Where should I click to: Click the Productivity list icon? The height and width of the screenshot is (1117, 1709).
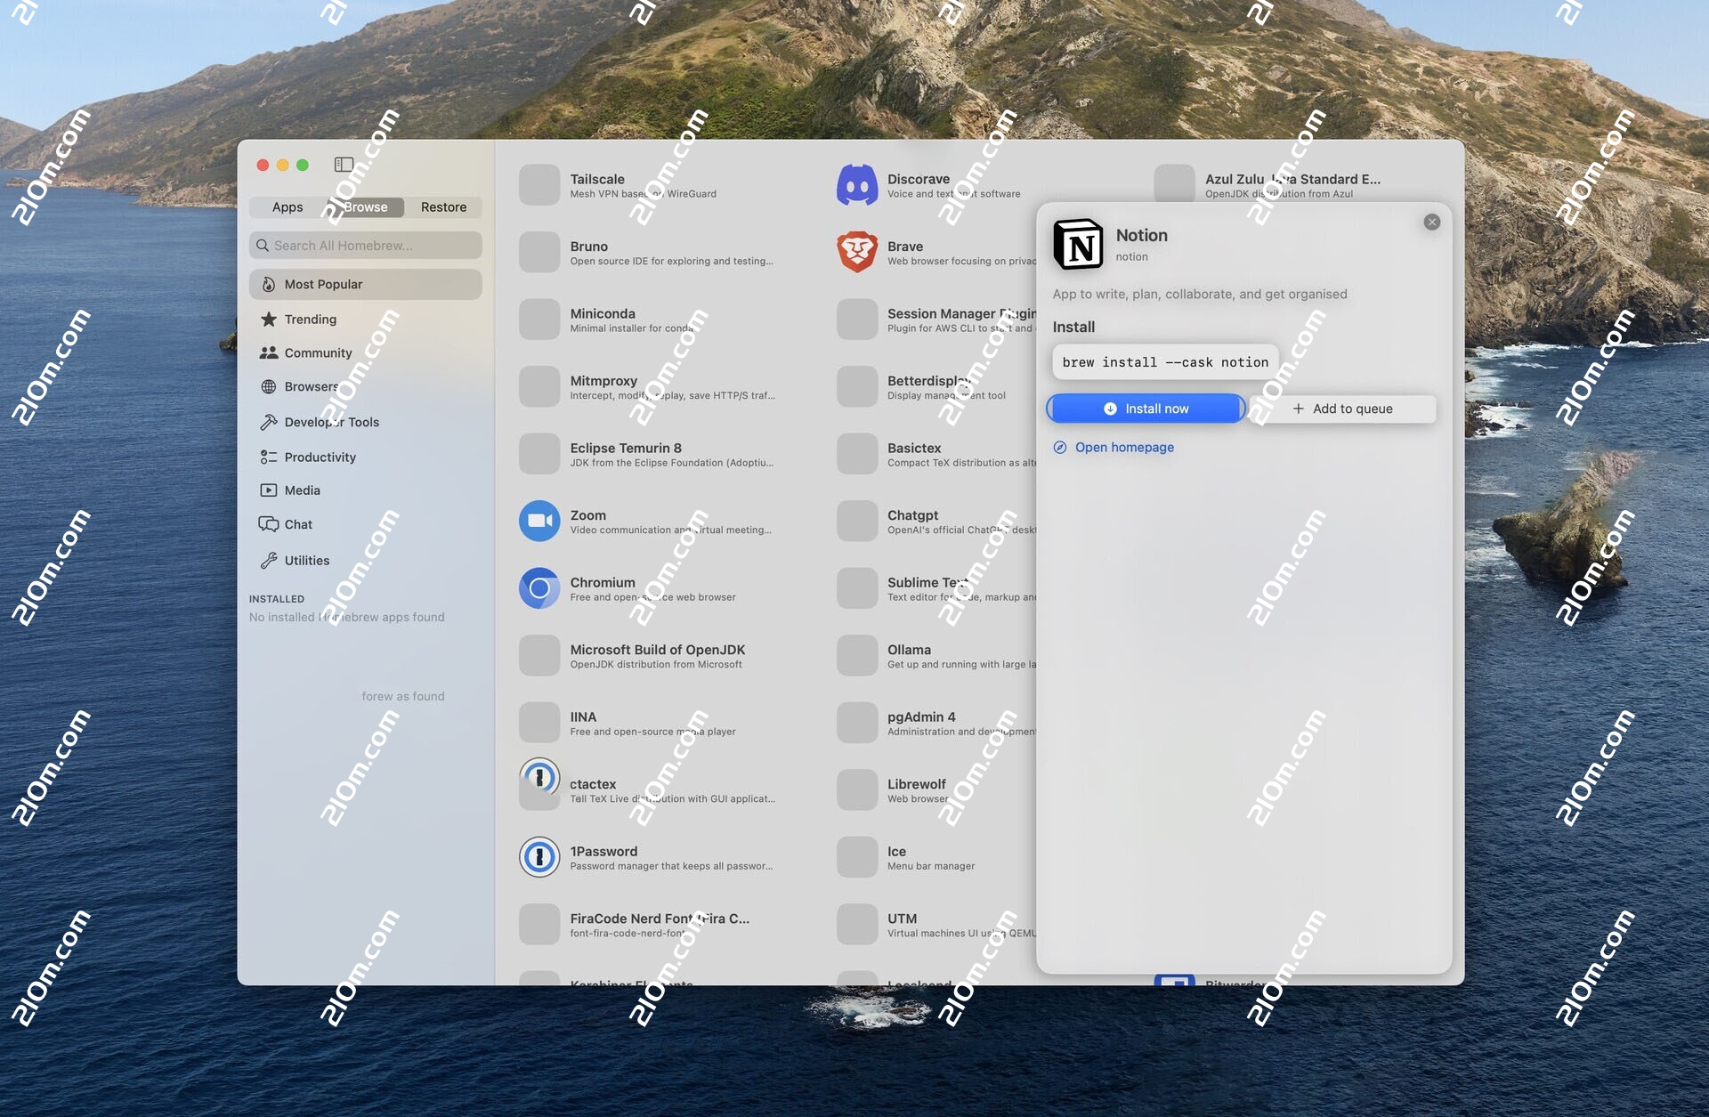tap(269, 457)
